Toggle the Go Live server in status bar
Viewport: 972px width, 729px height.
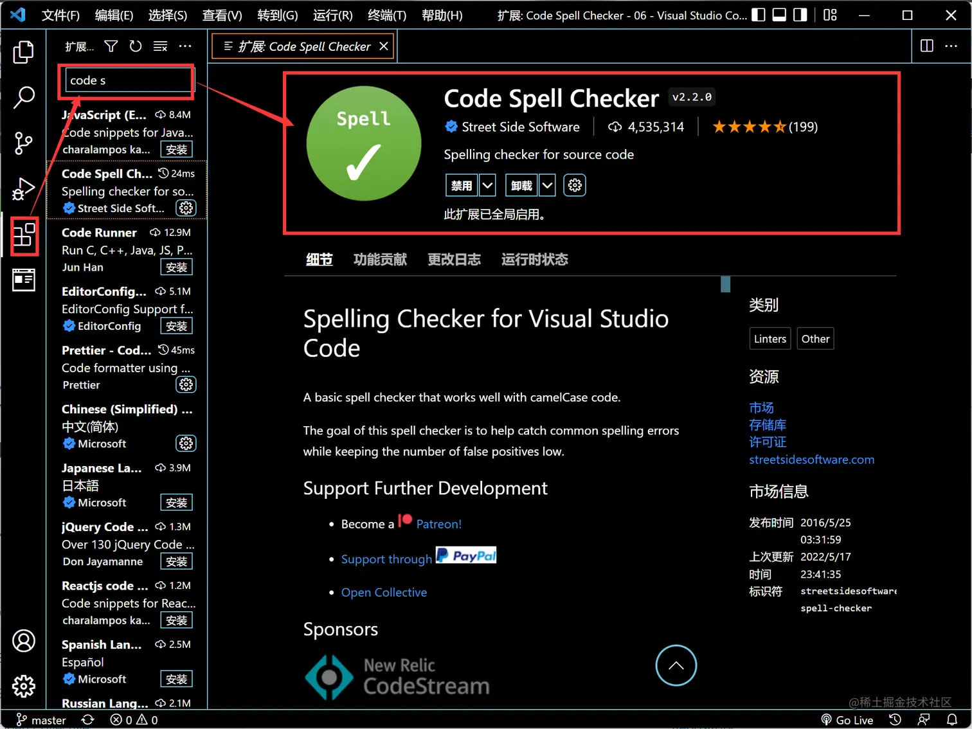(x=847, y=720)
